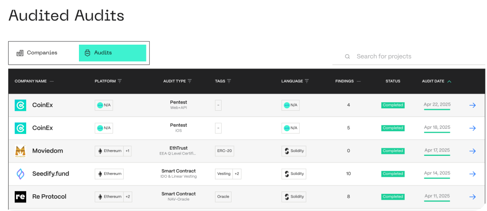Viewport: 487px width, 211px height.
Task: Open the Tags column filter
Action: (229, 81)
